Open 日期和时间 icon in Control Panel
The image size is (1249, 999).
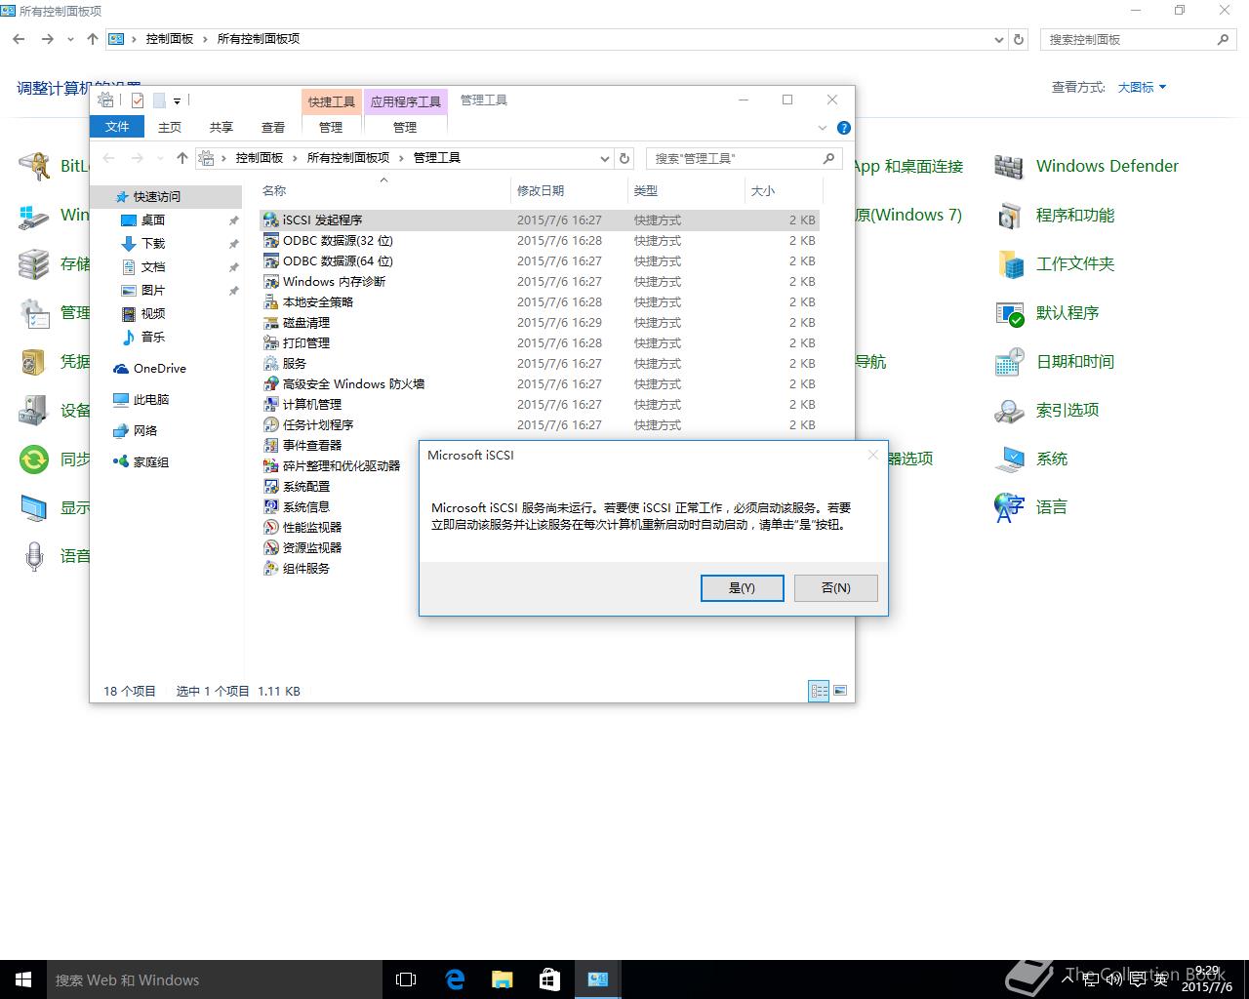click(x=1009, y=362)
